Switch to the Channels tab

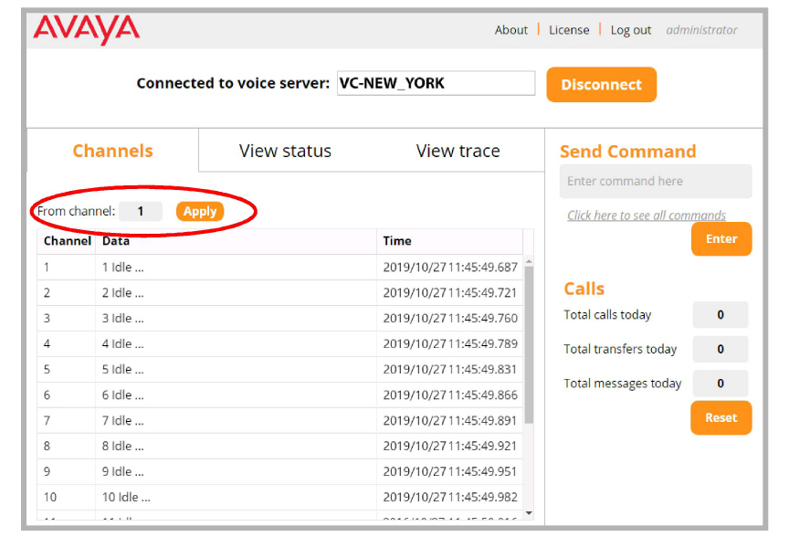[x=112, y=151]
